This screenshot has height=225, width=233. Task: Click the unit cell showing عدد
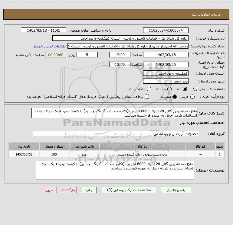pyautogui.click(x=84, y=154)
